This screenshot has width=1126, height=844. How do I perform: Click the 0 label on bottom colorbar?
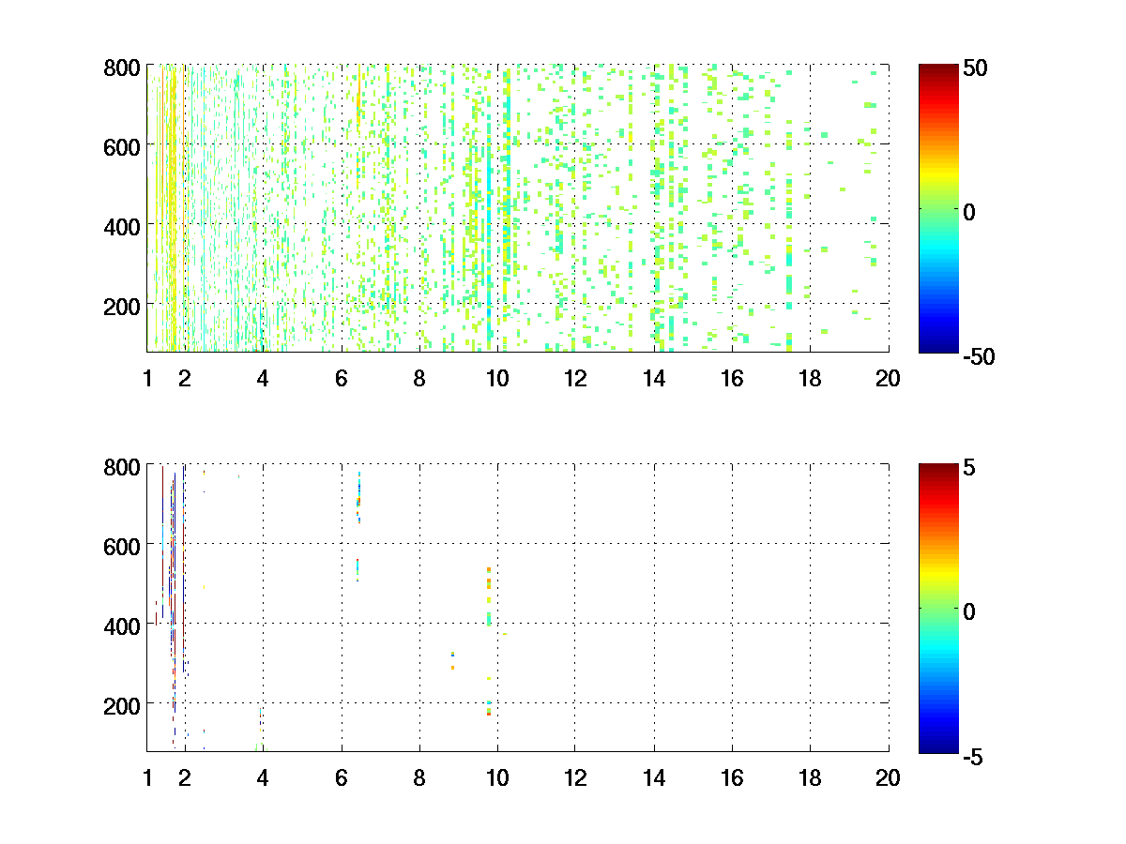pos(969,611)
